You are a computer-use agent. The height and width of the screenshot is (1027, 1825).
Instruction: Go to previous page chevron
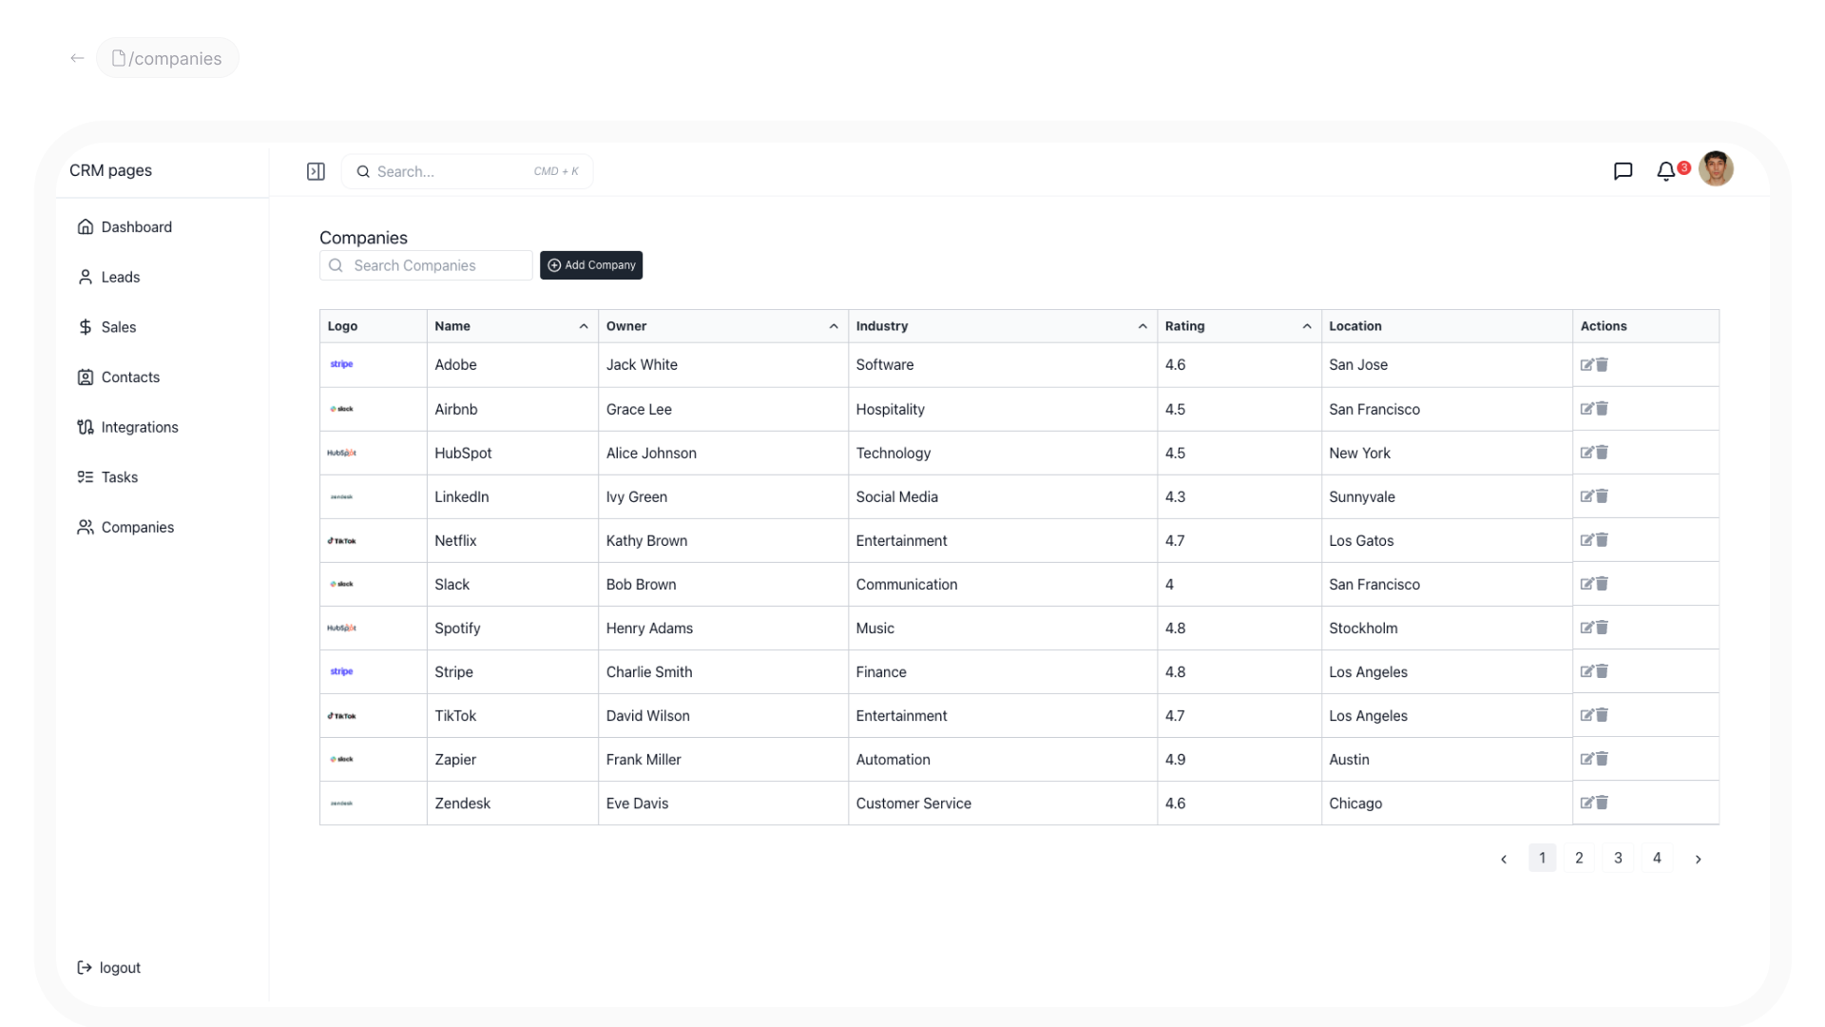point(1504,859)
